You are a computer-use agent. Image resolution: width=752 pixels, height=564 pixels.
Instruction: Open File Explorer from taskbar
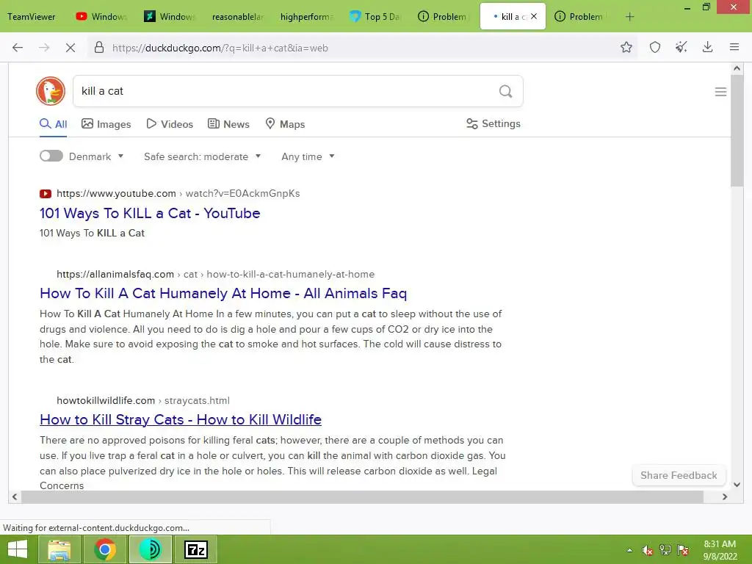[x=59, y=549]
